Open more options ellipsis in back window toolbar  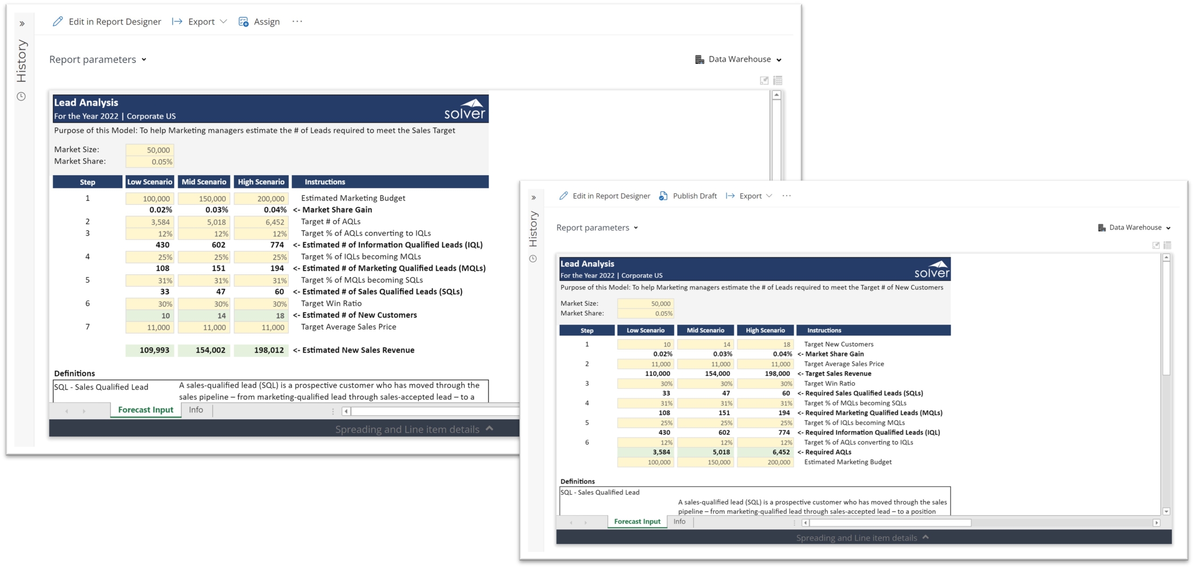(297, 21)
